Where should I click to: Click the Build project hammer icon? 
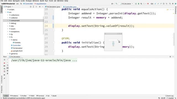coord(116,4)
